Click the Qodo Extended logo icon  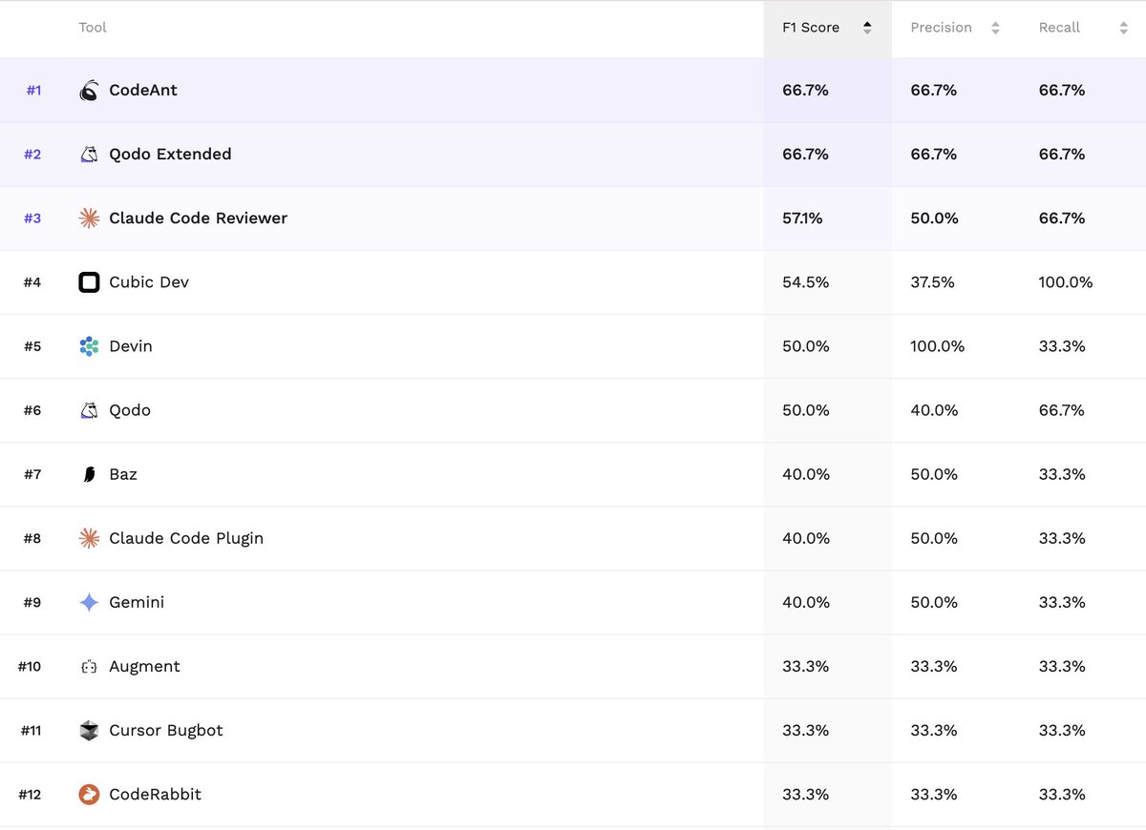coord(89,155)
